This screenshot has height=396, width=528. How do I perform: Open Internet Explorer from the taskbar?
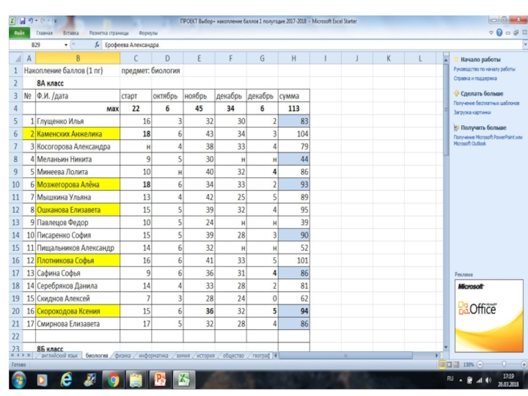[66, 379]
